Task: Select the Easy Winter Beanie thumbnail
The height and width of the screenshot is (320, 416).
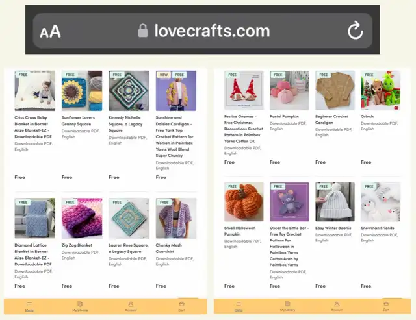Action: pos(335,202)
